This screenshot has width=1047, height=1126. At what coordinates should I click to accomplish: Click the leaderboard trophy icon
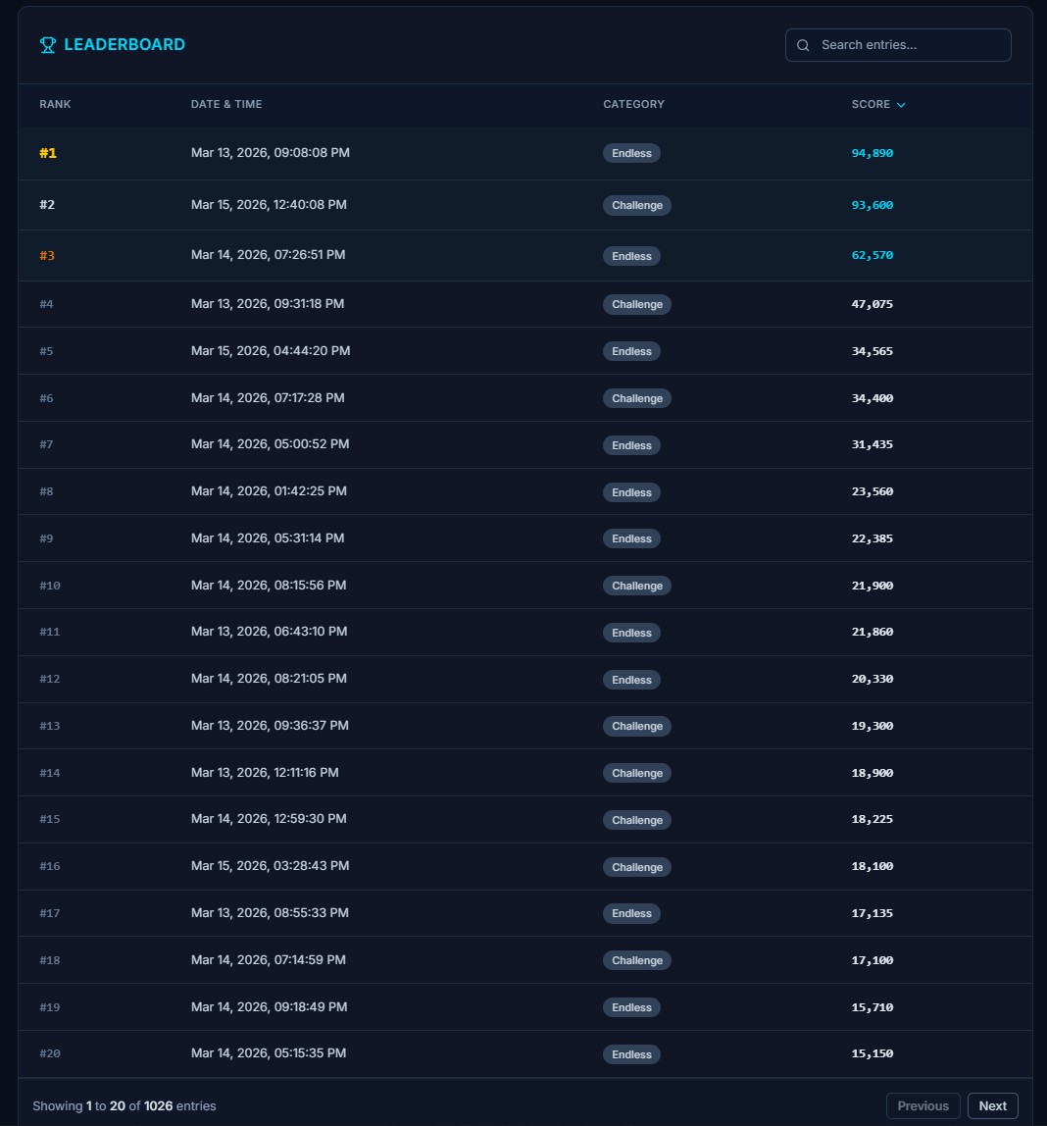pos(47,45)
